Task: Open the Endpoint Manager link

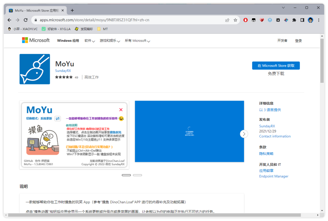Action: [x=274, y=176]
